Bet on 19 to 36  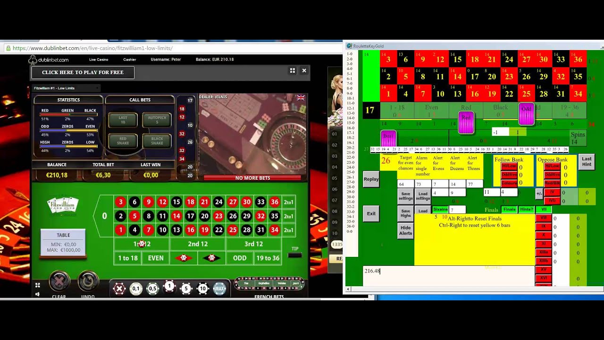click(268, 258)
